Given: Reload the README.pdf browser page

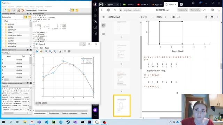Looking at the screenshot, I should point(115,10).
